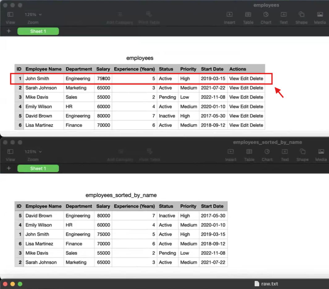Minimize the raw.txt window
The height and width of the screenshot is (289, 329).
(x=13, y=284)
